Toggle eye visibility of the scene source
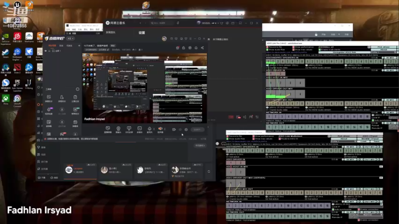Screen dimensions: 399x224 [x=46, y=51]
